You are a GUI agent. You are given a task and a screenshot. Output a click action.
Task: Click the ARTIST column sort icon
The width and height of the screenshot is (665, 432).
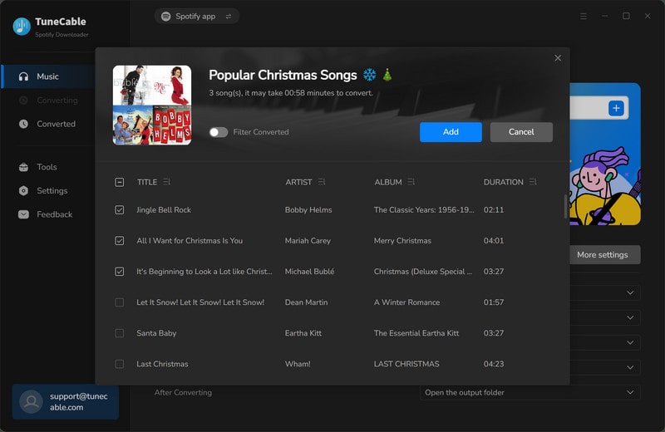tap(322, 182)
